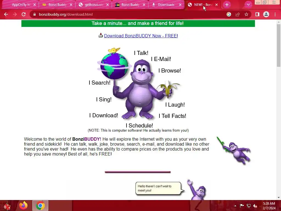Open the Chrome three-dot menu
This screenshot has width=281, height=211.
pos(275,14)
